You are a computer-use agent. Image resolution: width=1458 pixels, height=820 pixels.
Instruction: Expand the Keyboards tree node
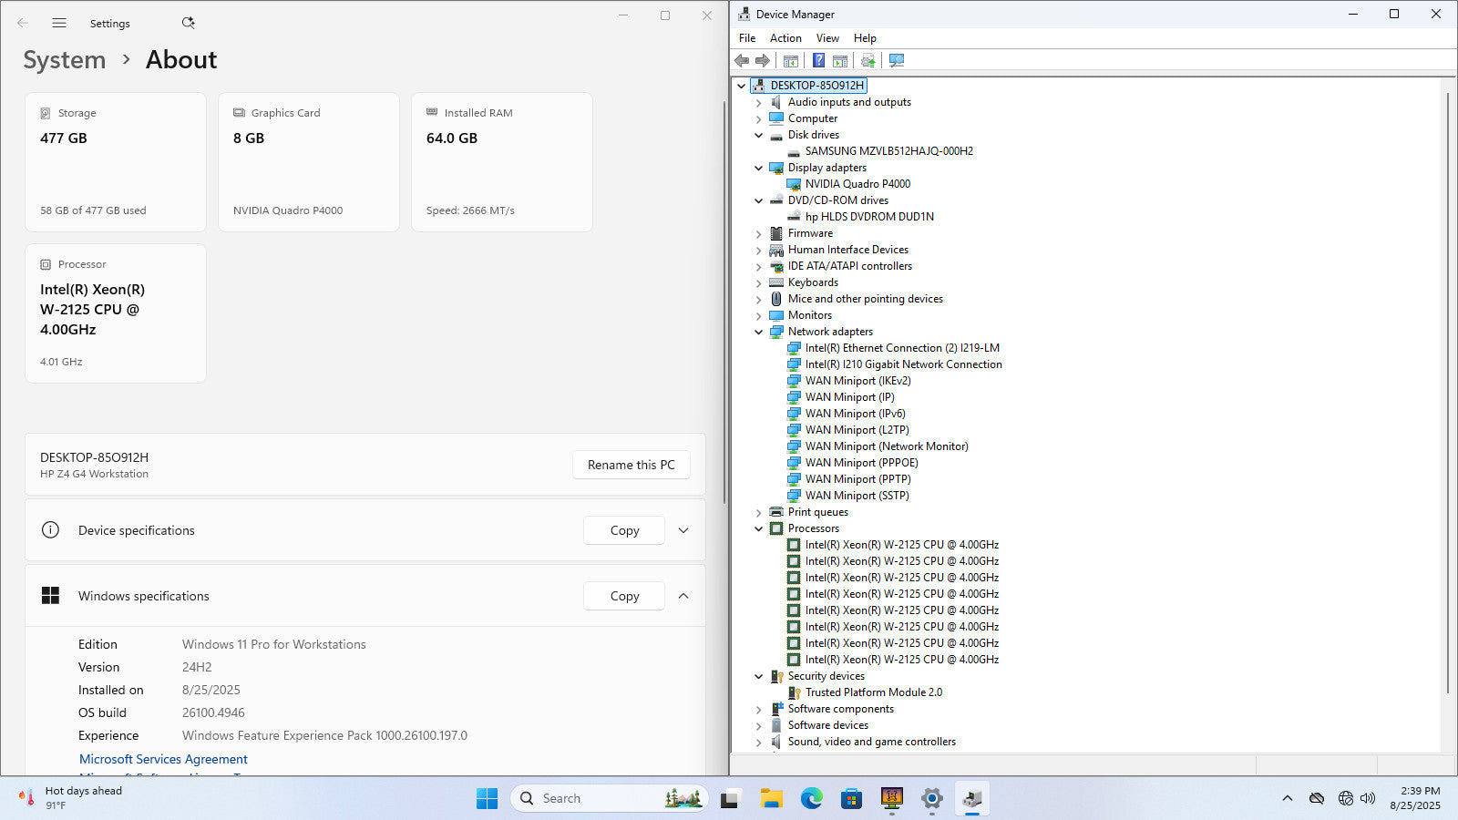click(758, 282)
